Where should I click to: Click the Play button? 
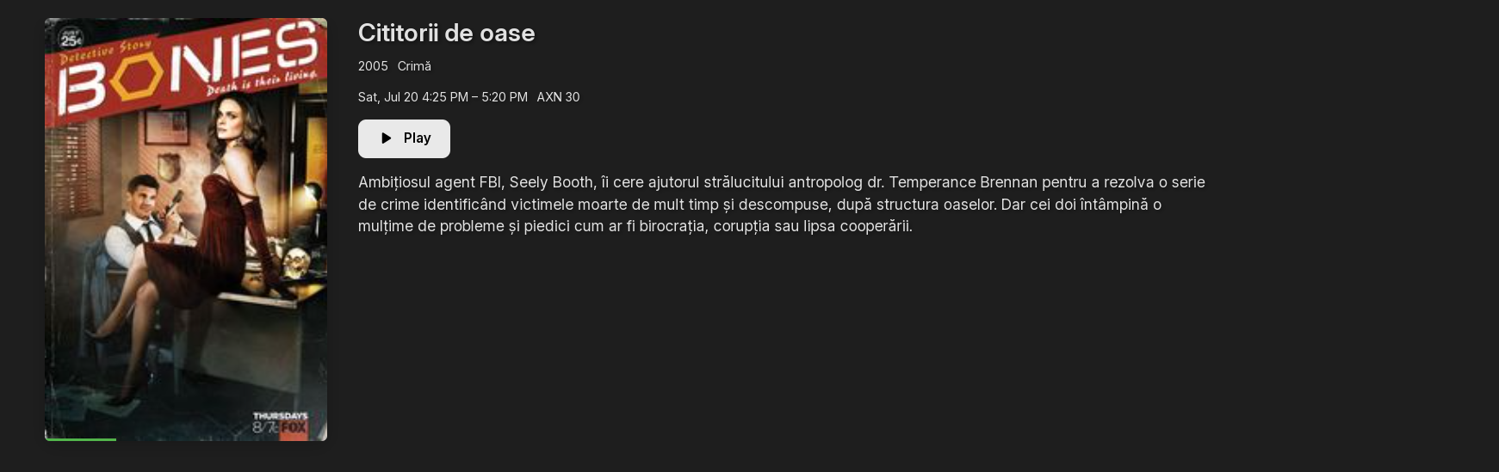404,138
